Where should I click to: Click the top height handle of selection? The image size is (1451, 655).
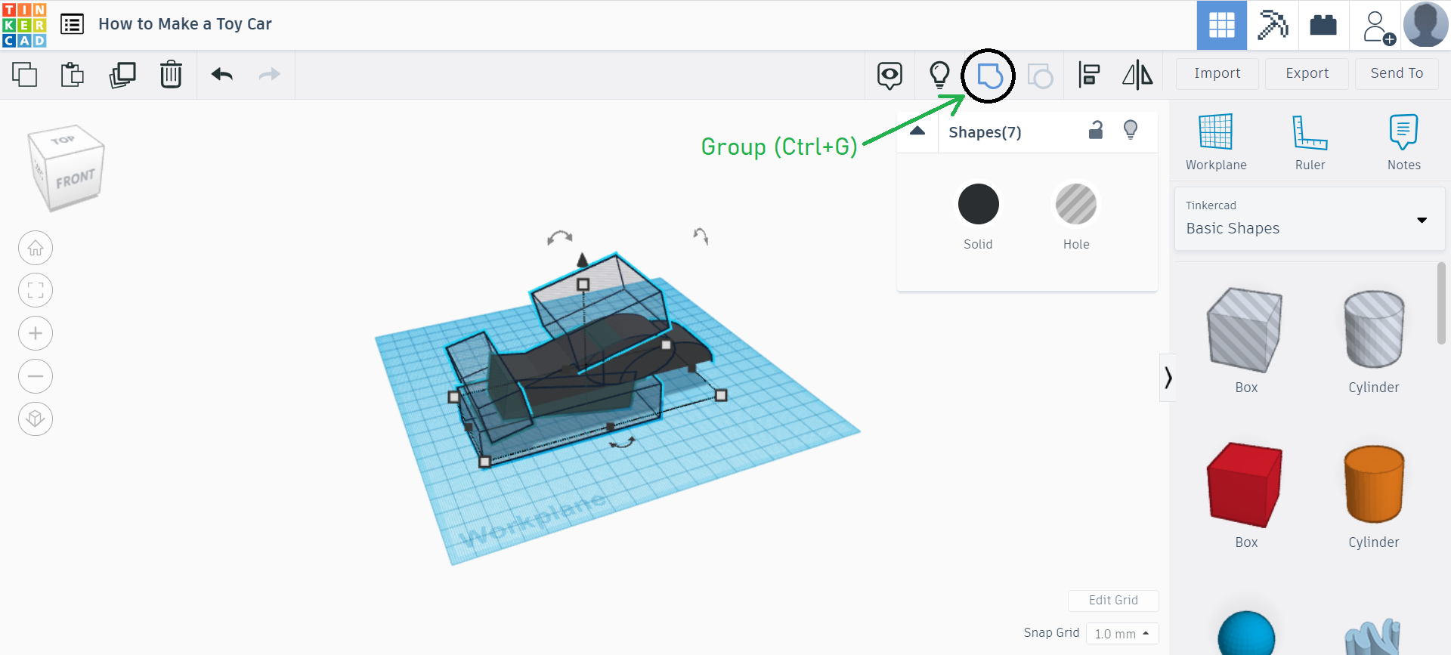[583, 284]
